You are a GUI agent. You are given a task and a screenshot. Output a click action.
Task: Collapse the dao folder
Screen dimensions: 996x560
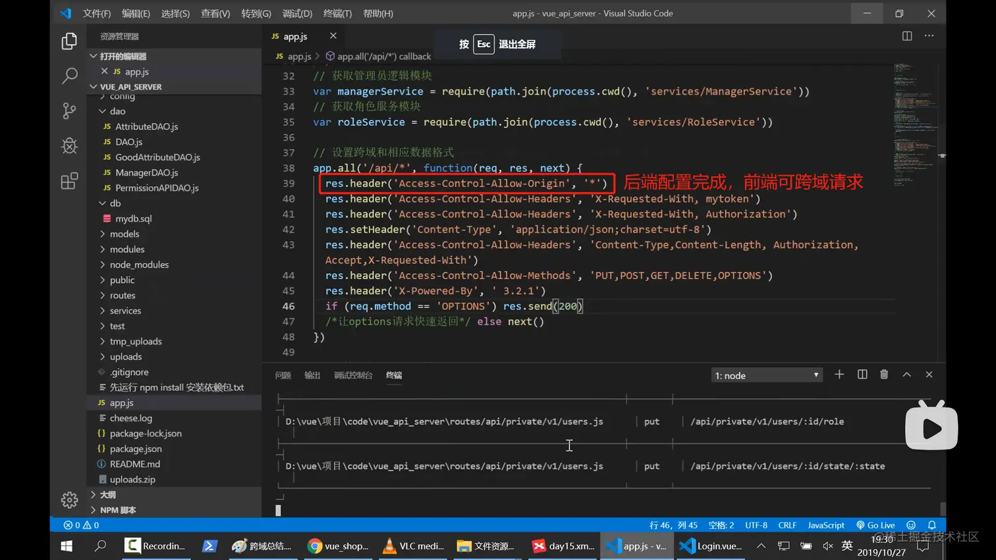point(103,111)
